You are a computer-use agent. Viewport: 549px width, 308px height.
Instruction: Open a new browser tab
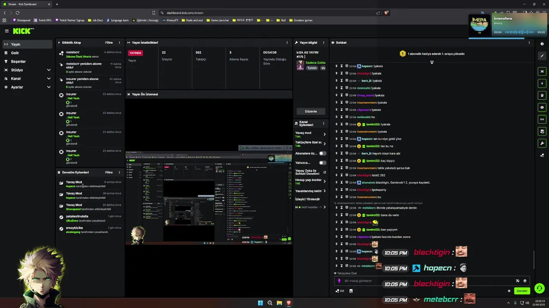pos(57,4)
